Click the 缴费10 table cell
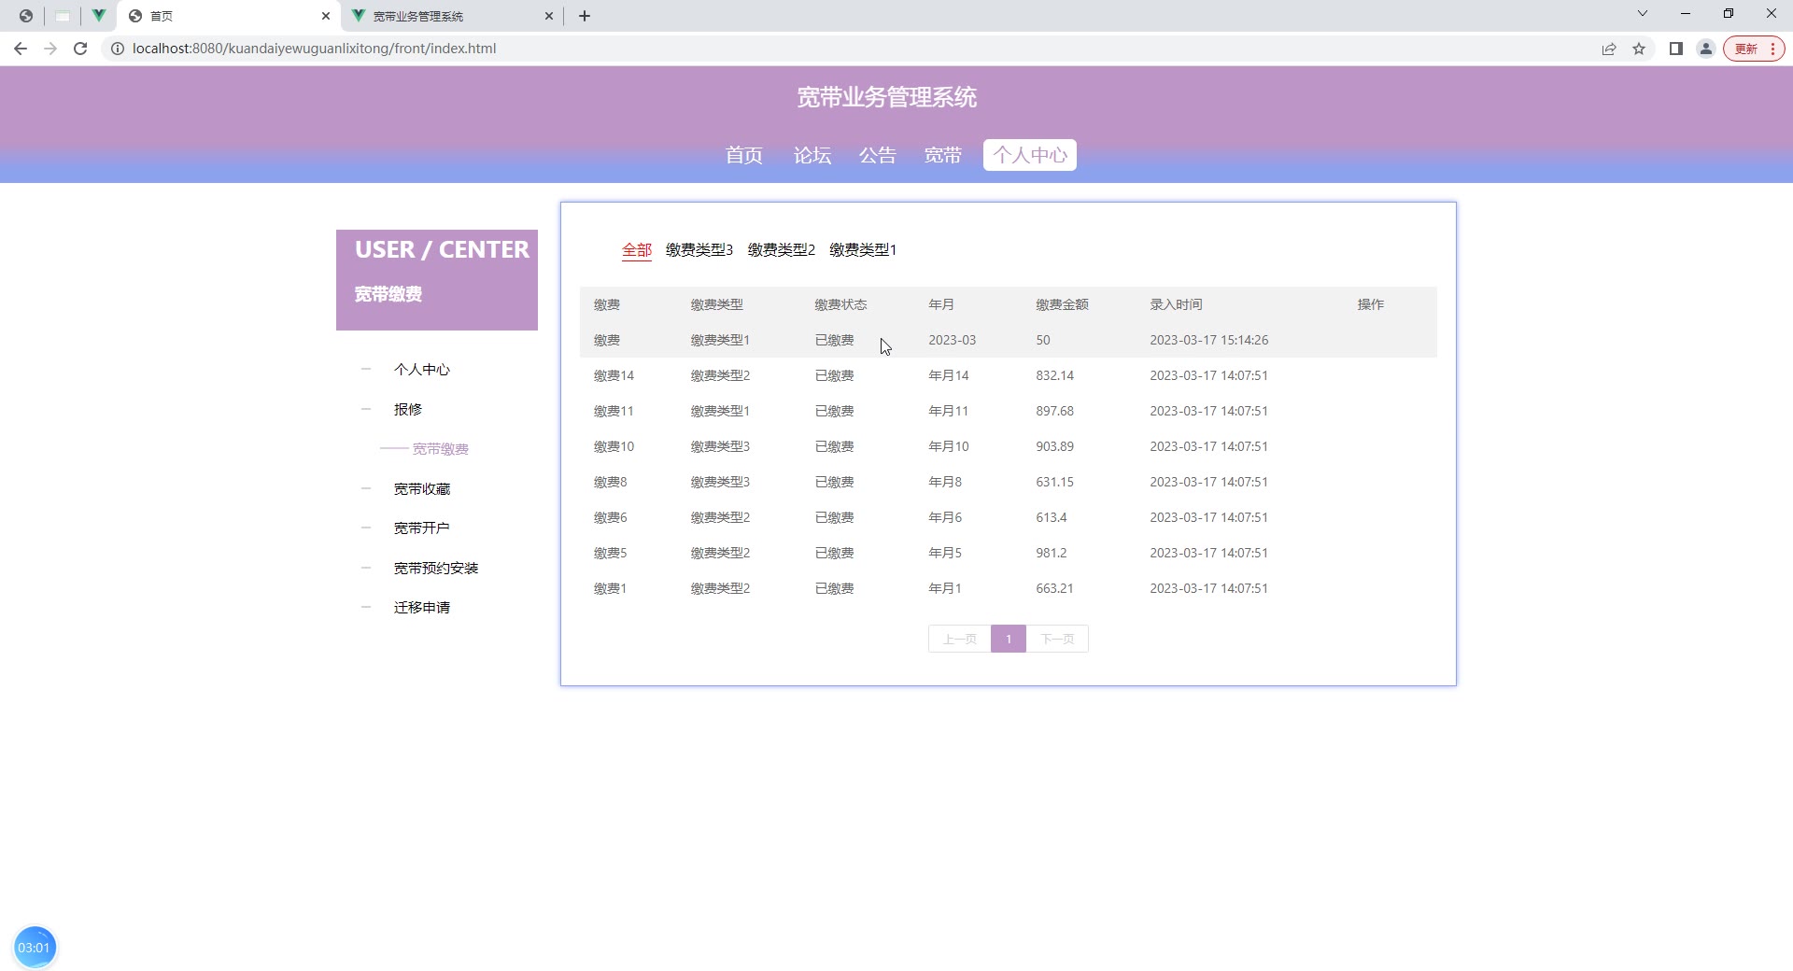The height and width of the screenshot is (971, 1793). 614,446
